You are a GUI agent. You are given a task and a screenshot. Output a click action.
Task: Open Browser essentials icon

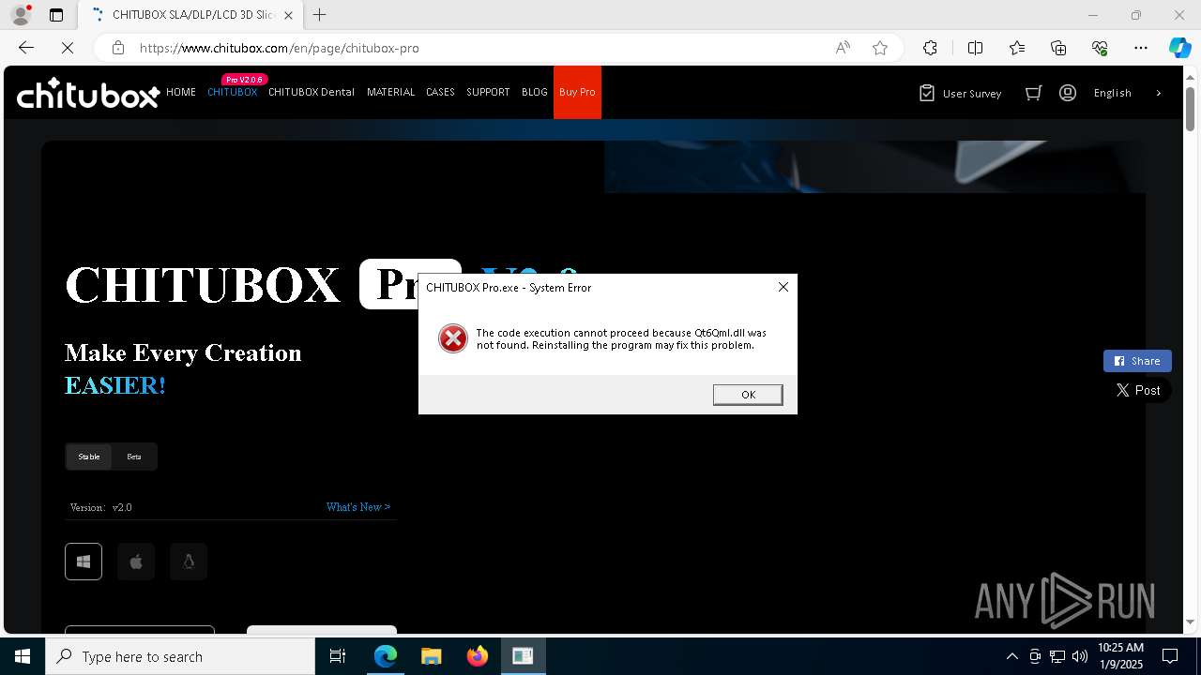point(1100,48)
